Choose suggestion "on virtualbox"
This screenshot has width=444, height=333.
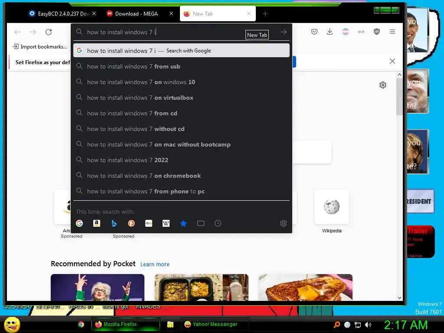pyautogui.click(x=181, y=98)
